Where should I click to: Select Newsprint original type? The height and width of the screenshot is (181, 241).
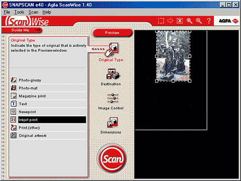click(x=49, y=112)
